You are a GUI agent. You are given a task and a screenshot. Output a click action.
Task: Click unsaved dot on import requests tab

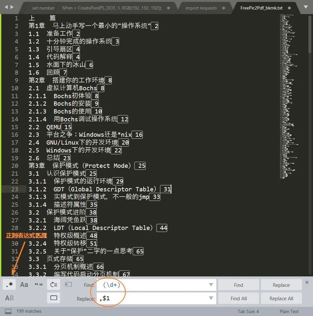pos(223,8)
